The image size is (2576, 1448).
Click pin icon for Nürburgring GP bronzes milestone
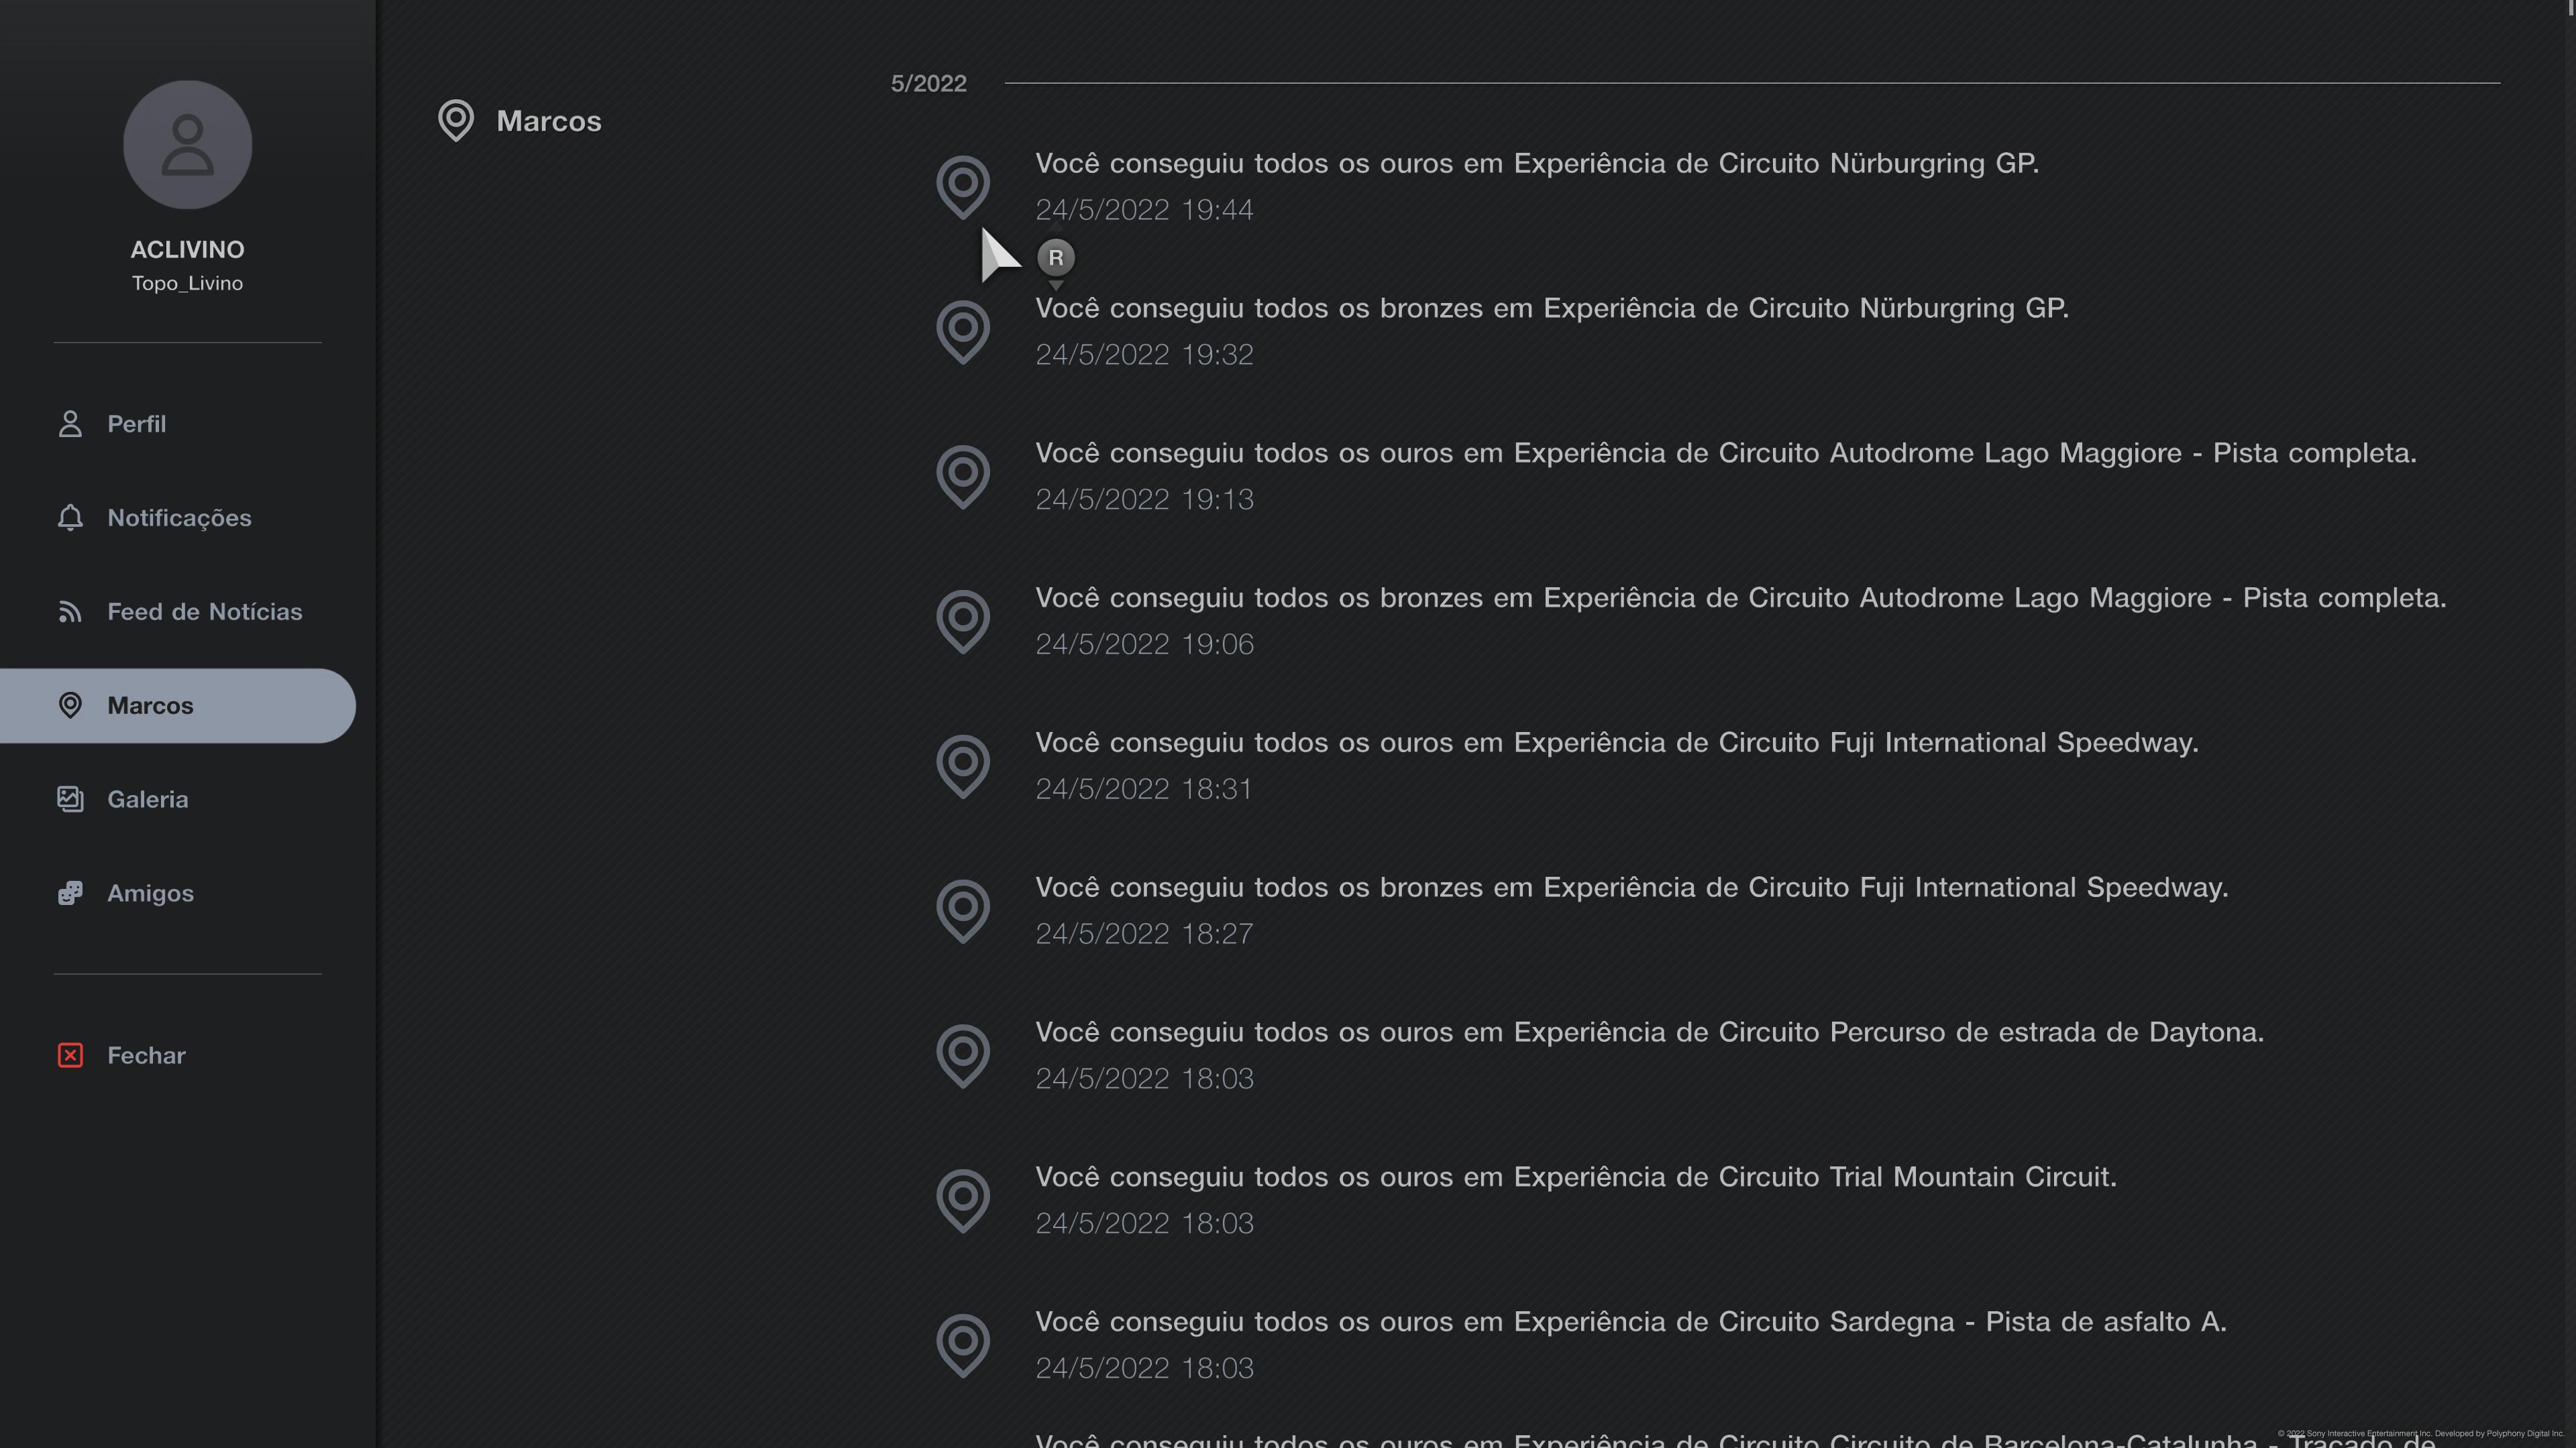(963, 332)
